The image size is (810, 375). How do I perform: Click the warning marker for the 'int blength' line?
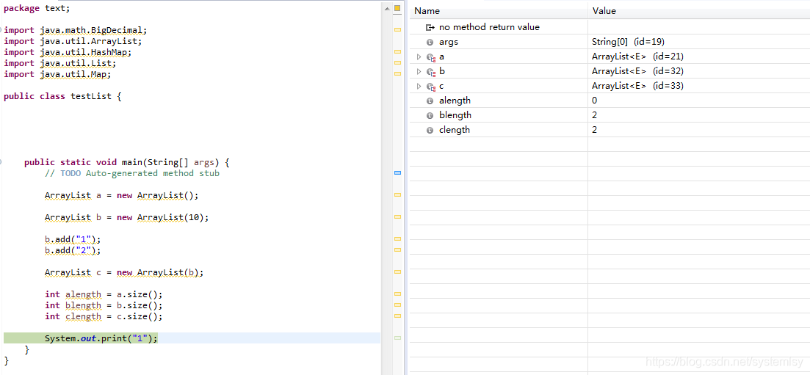[x=398, y=305]
